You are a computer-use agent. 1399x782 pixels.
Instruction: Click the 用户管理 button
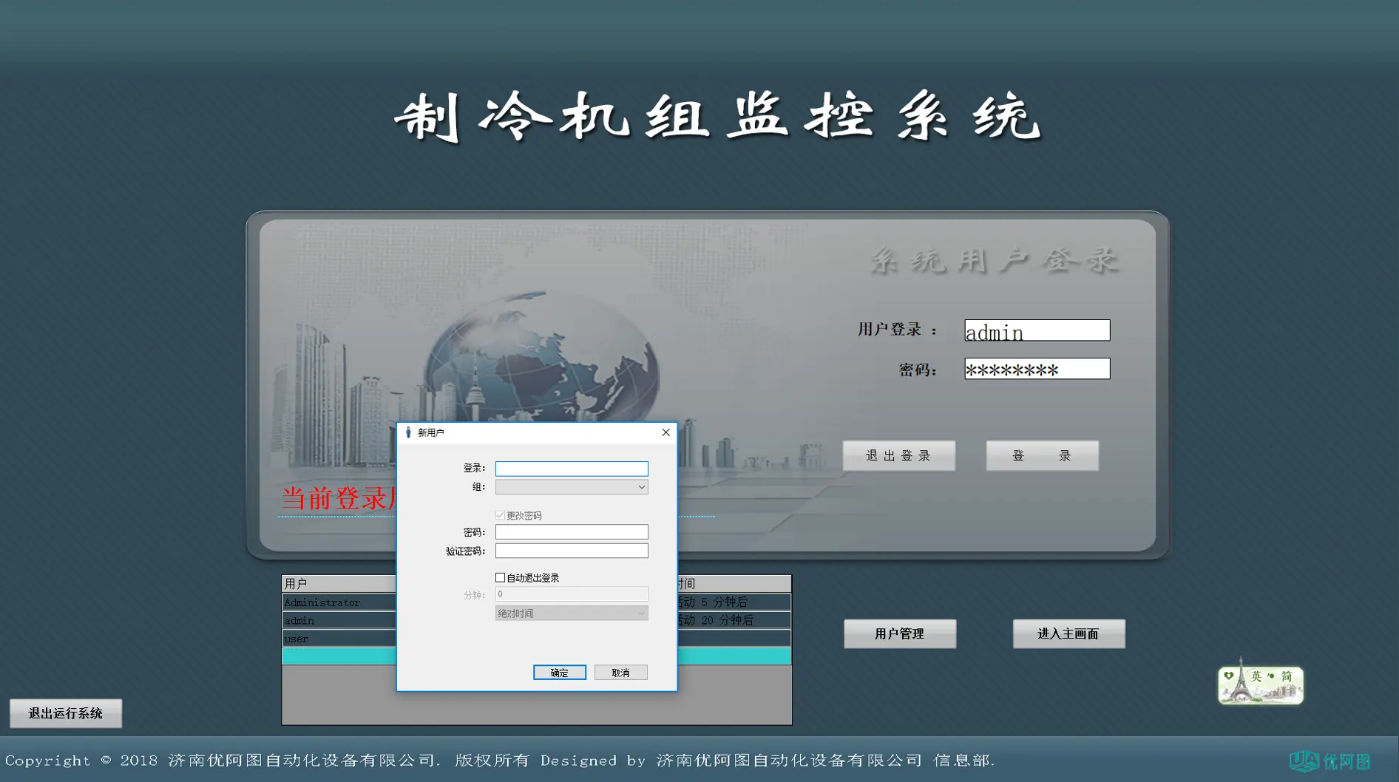pos(899,633)
